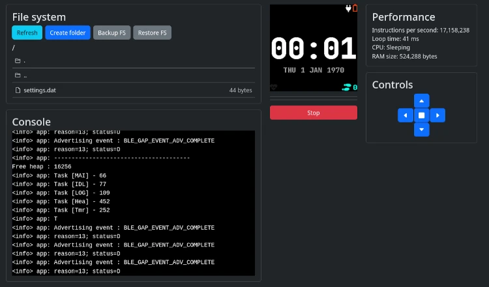
Task: Click the Refresh button
Action: click(27, 33)
